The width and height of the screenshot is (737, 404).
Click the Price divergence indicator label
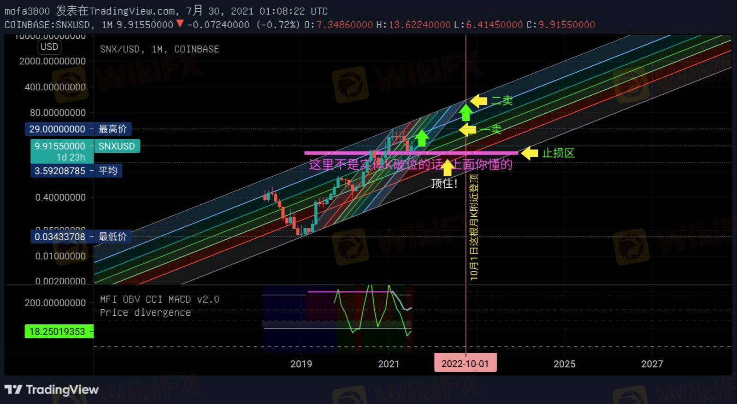pos(145,312)
